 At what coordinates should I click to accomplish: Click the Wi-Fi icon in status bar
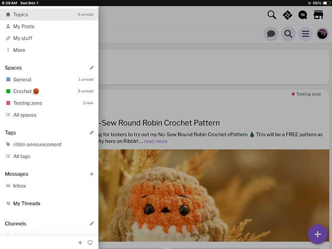coord(310,3)
